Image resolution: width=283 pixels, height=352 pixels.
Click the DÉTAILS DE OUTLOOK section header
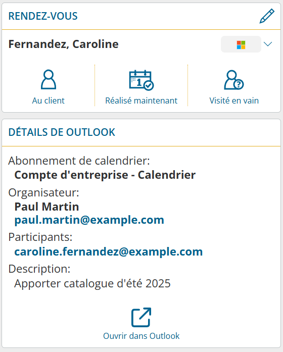coord(62,132)
